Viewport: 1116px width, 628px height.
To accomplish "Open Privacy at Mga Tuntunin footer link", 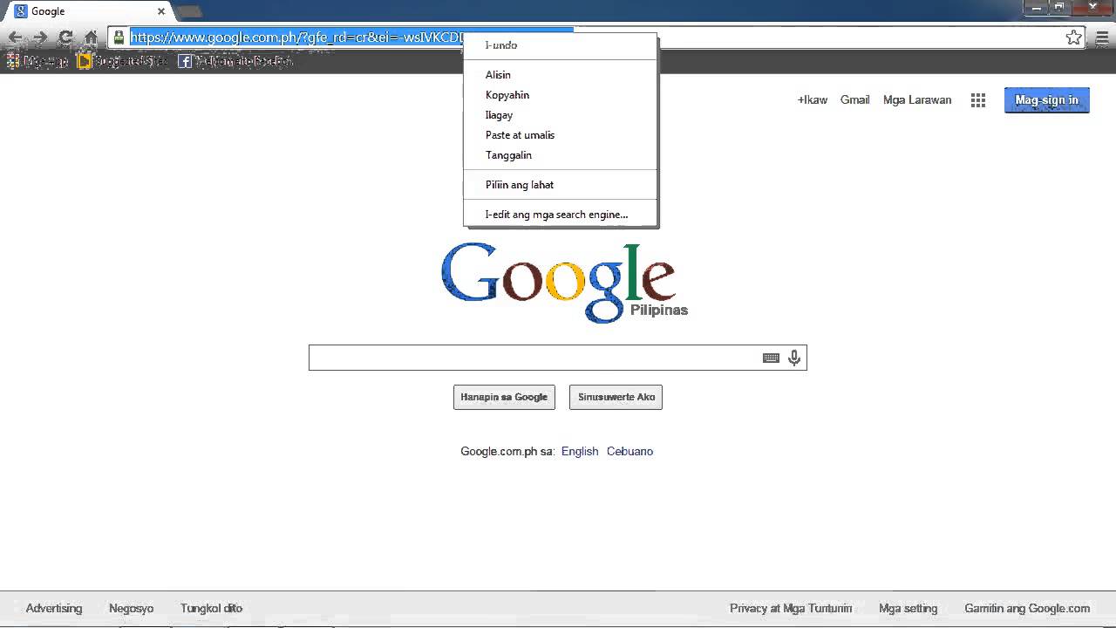I will [791, 609].
